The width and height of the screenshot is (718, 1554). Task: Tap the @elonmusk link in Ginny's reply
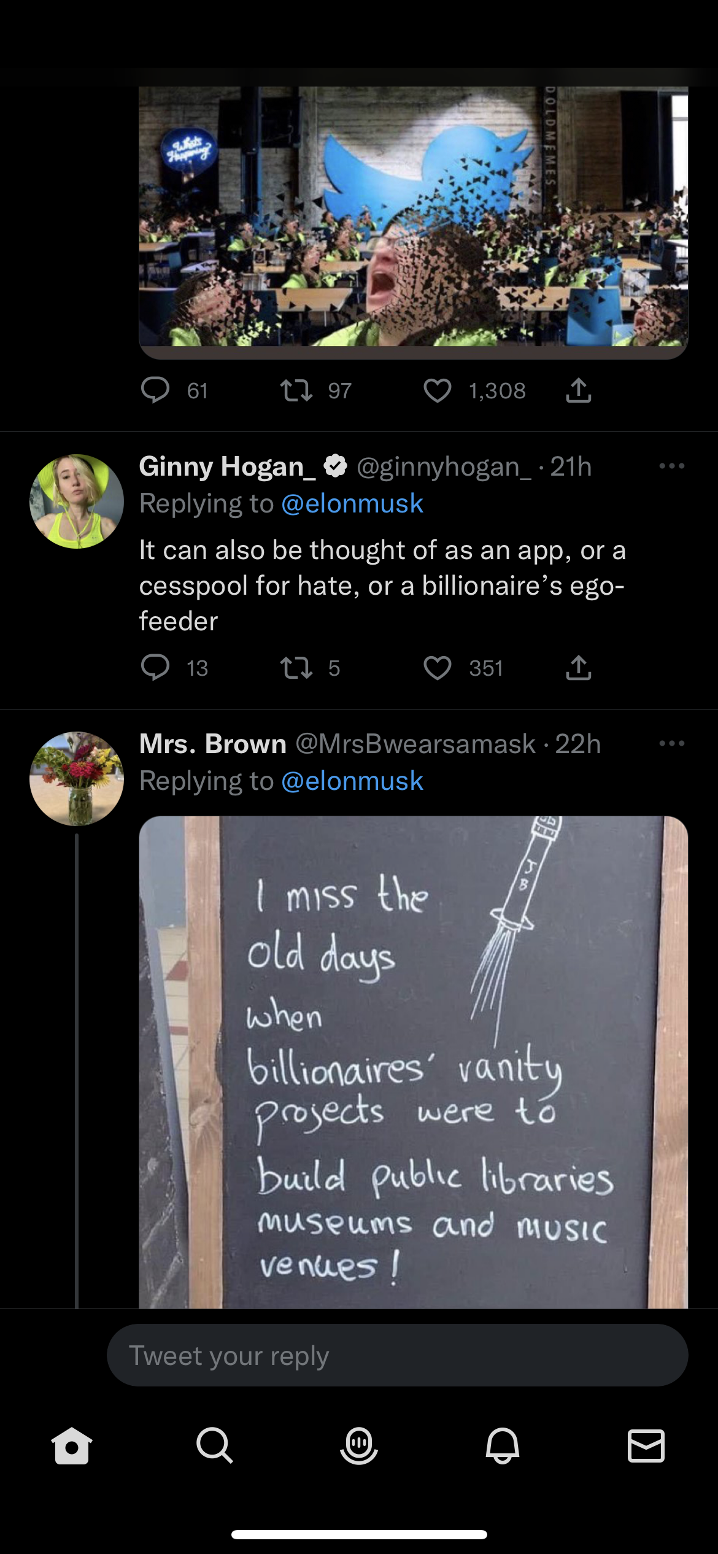(352, 504)
